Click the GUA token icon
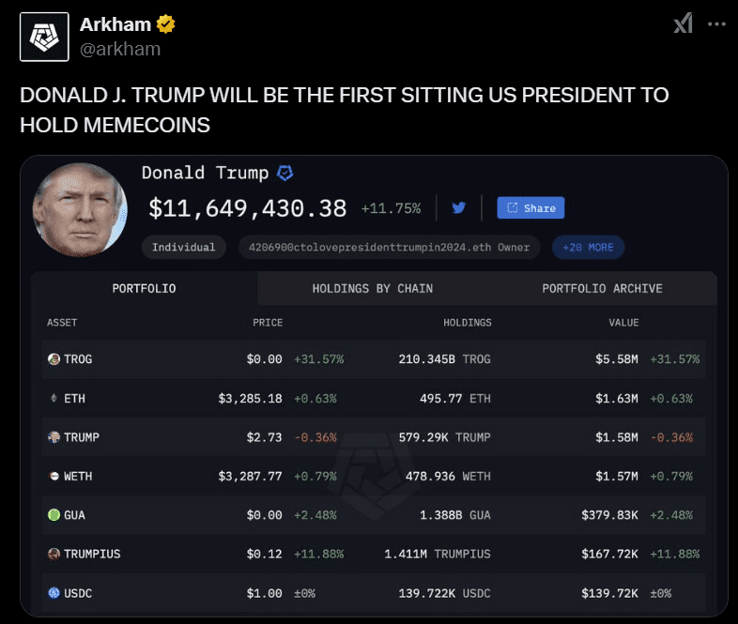 pos(54,515)
